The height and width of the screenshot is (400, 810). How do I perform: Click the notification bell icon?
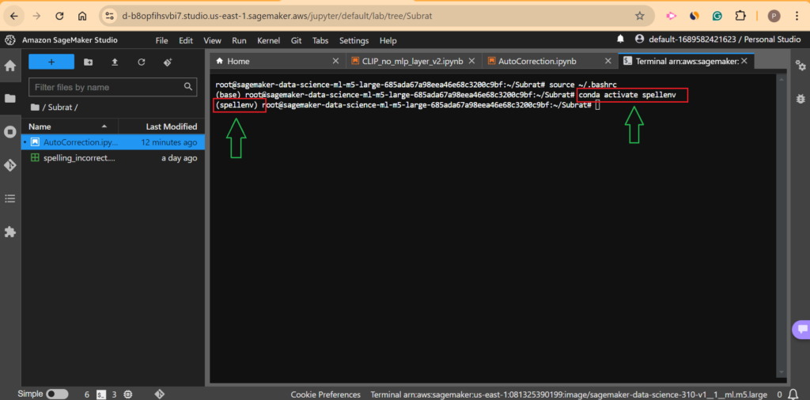point(620,39)
